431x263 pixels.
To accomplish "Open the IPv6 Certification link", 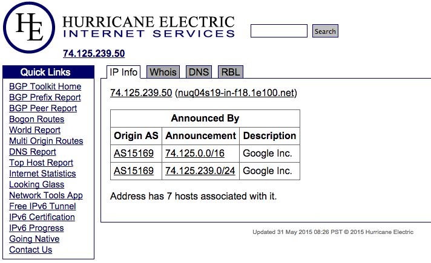I will click(42, 217).
